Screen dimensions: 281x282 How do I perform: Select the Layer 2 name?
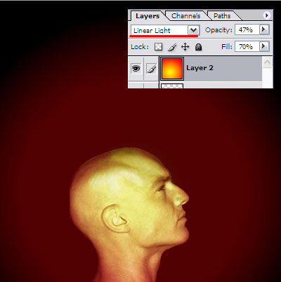[x=200, y=68]
